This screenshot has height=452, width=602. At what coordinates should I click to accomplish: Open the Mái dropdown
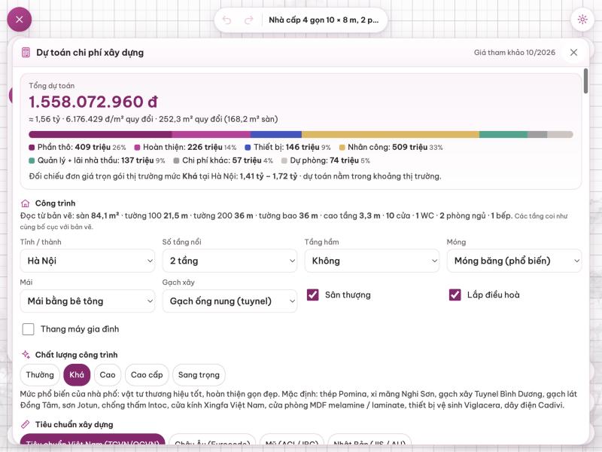click(x=87, y=301)
